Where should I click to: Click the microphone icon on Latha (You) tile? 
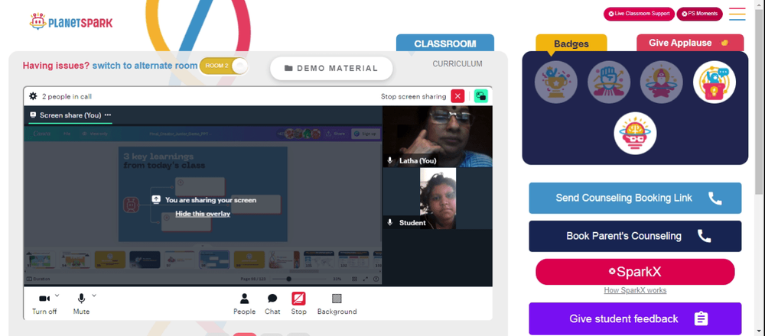click(x=390, y=160)
